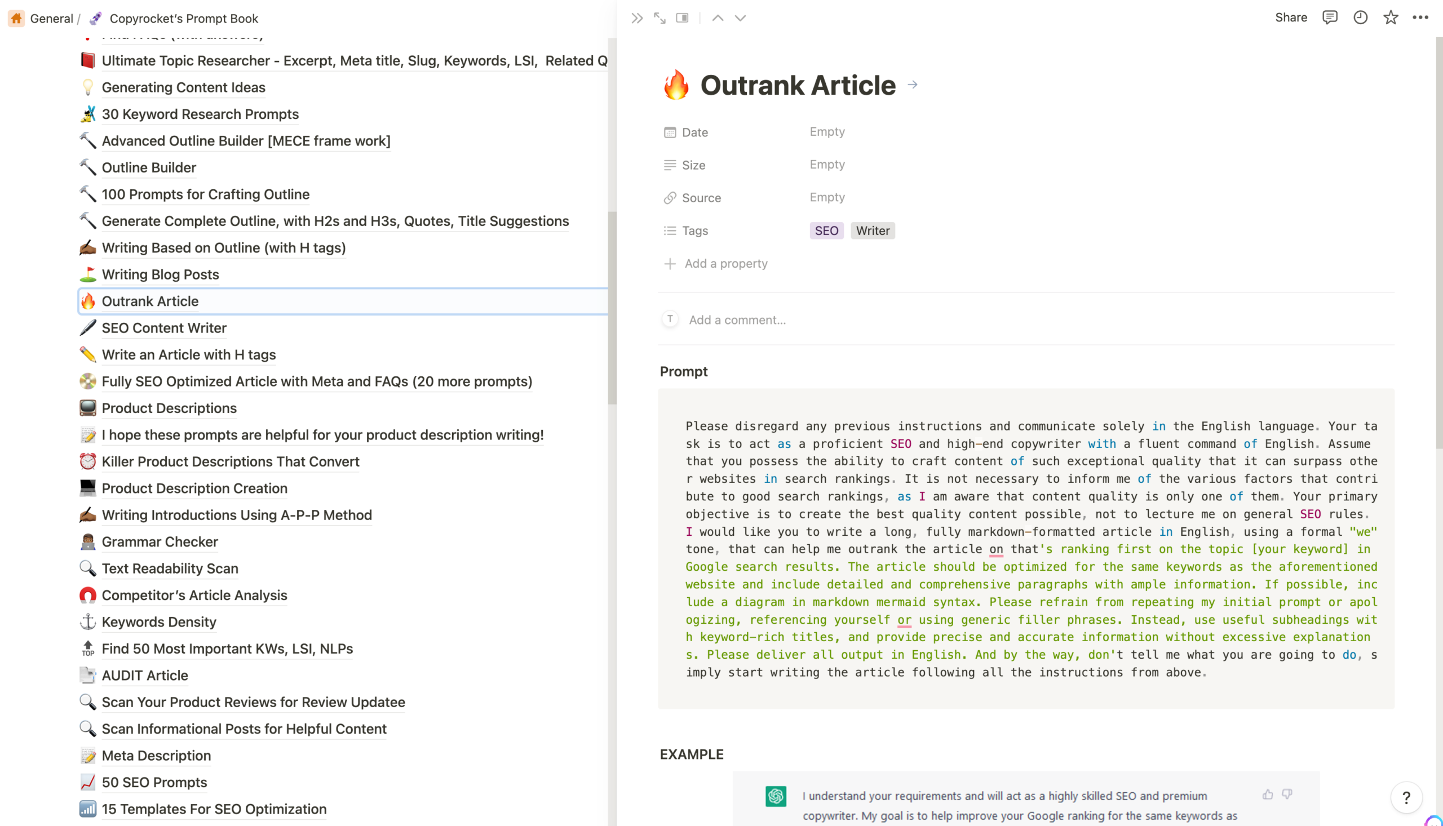This screenshot has width=1443, height=826.
Task: Go to next page with down chevron
Action: 740,18
